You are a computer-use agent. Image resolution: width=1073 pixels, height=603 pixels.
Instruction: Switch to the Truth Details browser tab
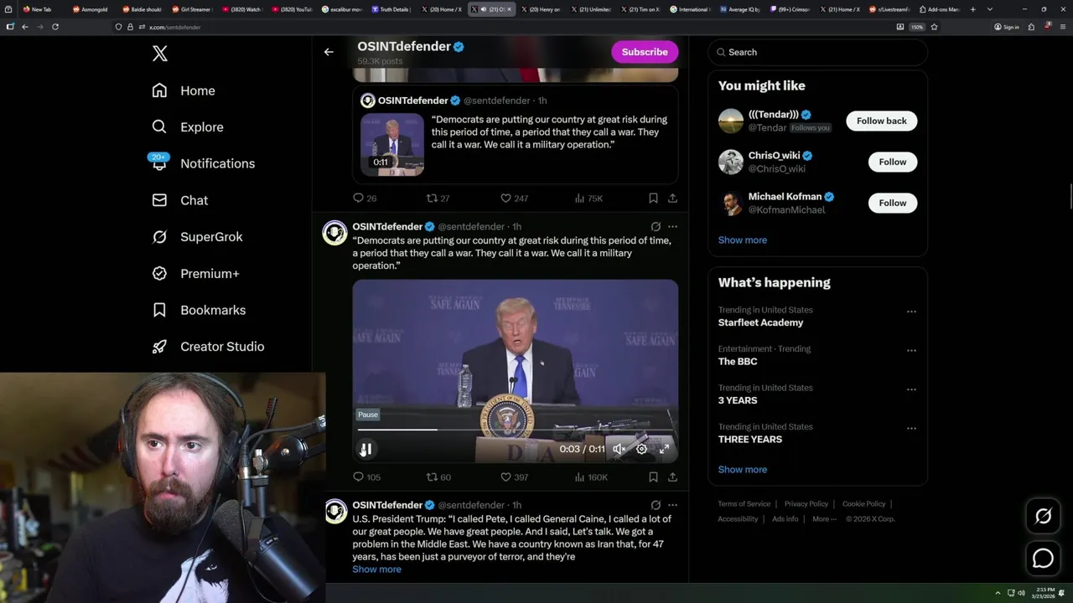391,9
